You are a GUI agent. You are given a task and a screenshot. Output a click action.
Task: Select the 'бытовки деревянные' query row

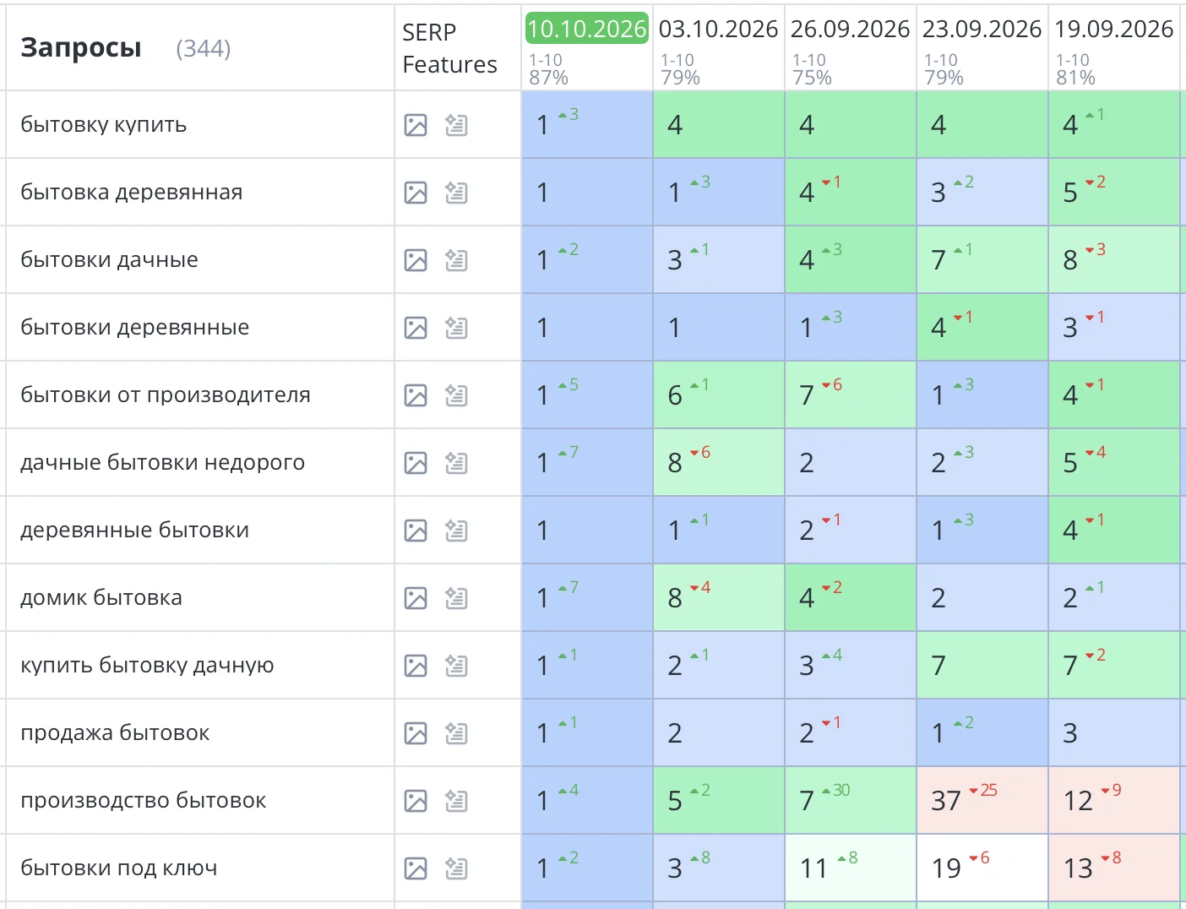pyautogui.click(x=134, y=328)
